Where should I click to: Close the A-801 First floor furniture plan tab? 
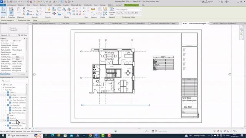(x=208, y=23)
